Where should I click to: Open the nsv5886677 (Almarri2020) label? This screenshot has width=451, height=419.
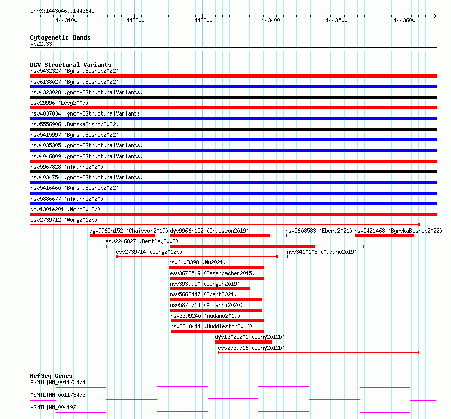coord(67,199)
